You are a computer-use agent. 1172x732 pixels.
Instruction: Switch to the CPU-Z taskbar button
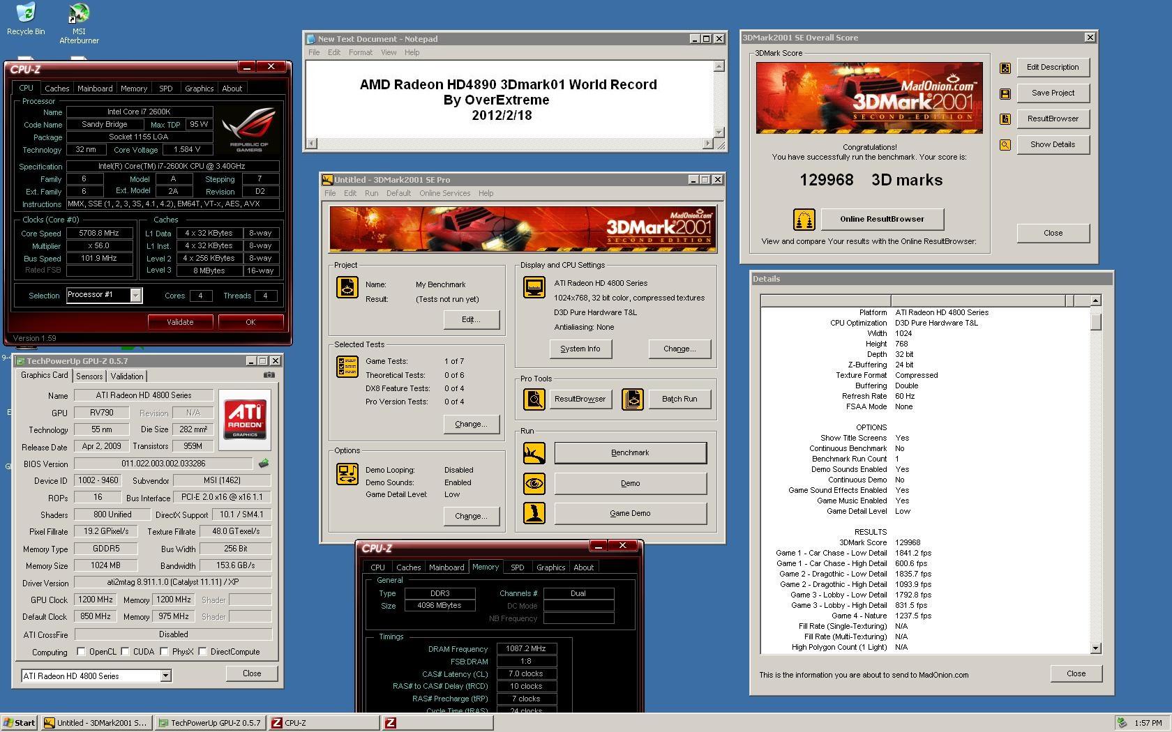click(324, 723)
